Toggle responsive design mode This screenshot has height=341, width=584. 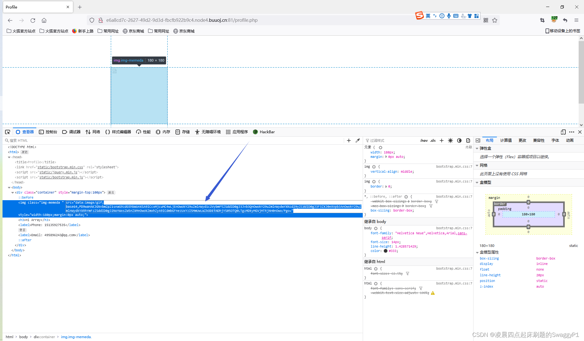click(563, 132)
